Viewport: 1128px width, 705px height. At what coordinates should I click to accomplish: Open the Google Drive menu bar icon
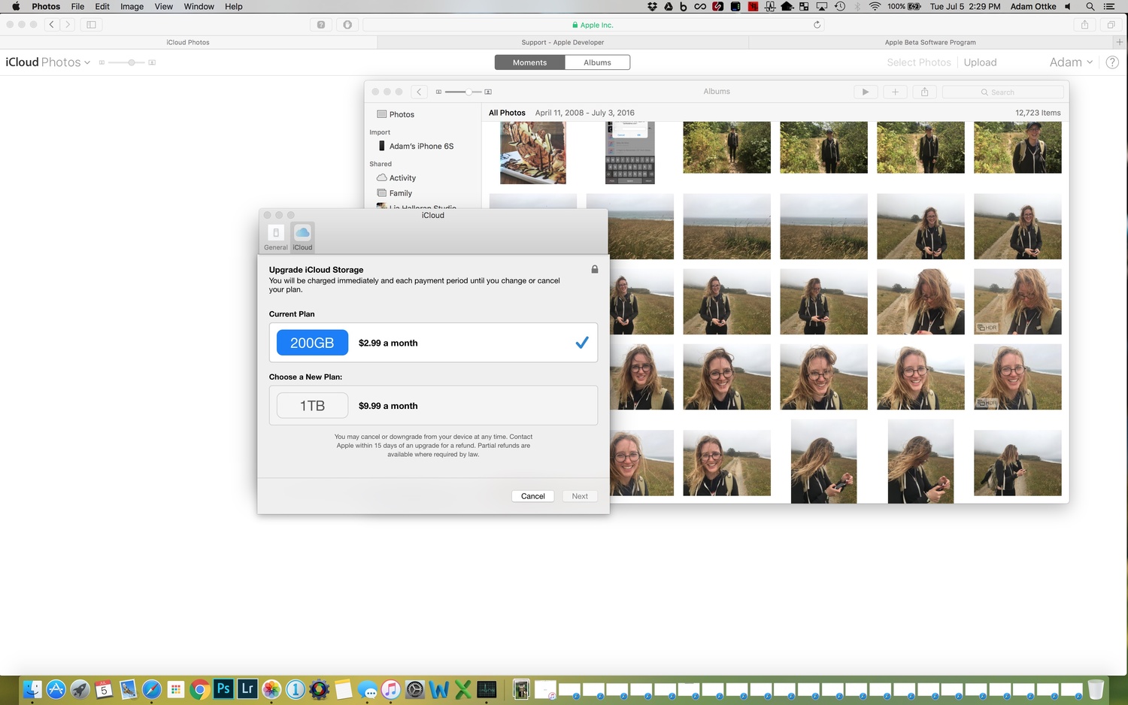[x=668, y=6]
